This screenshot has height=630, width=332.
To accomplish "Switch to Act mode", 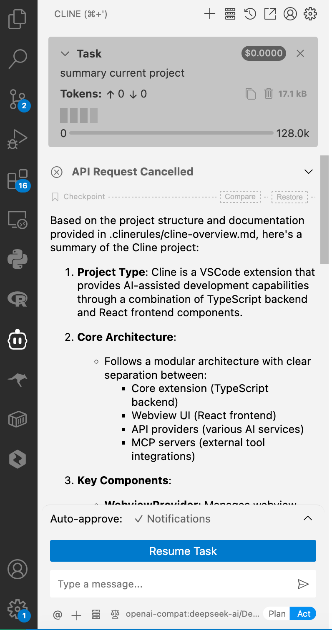I will click(304, 614).
